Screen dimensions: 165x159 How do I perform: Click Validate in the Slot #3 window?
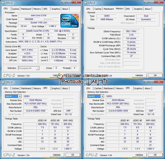139,155
